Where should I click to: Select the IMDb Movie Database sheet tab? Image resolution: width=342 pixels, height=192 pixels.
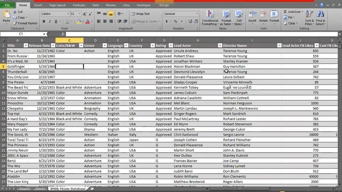click(x=68, y=189)
